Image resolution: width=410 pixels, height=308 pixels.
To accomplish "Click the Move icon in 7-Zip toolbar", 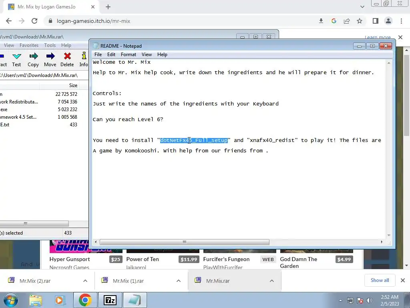I will tap(50, 60).
